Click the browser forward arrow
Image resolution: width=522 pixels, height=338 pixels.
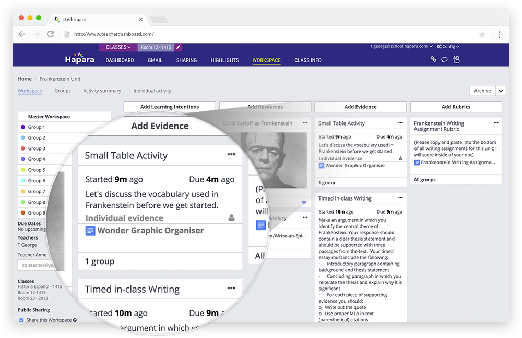pyautogui.click(x=36, y=34)
